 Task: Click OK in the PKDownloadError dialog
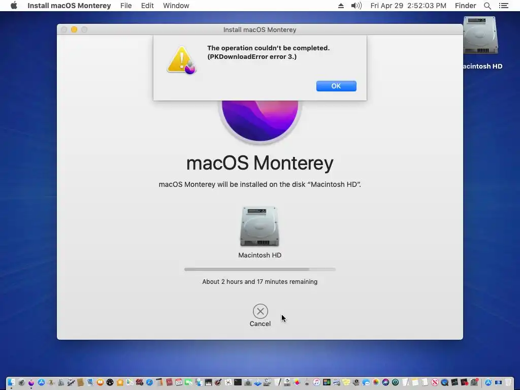[336, 86]
